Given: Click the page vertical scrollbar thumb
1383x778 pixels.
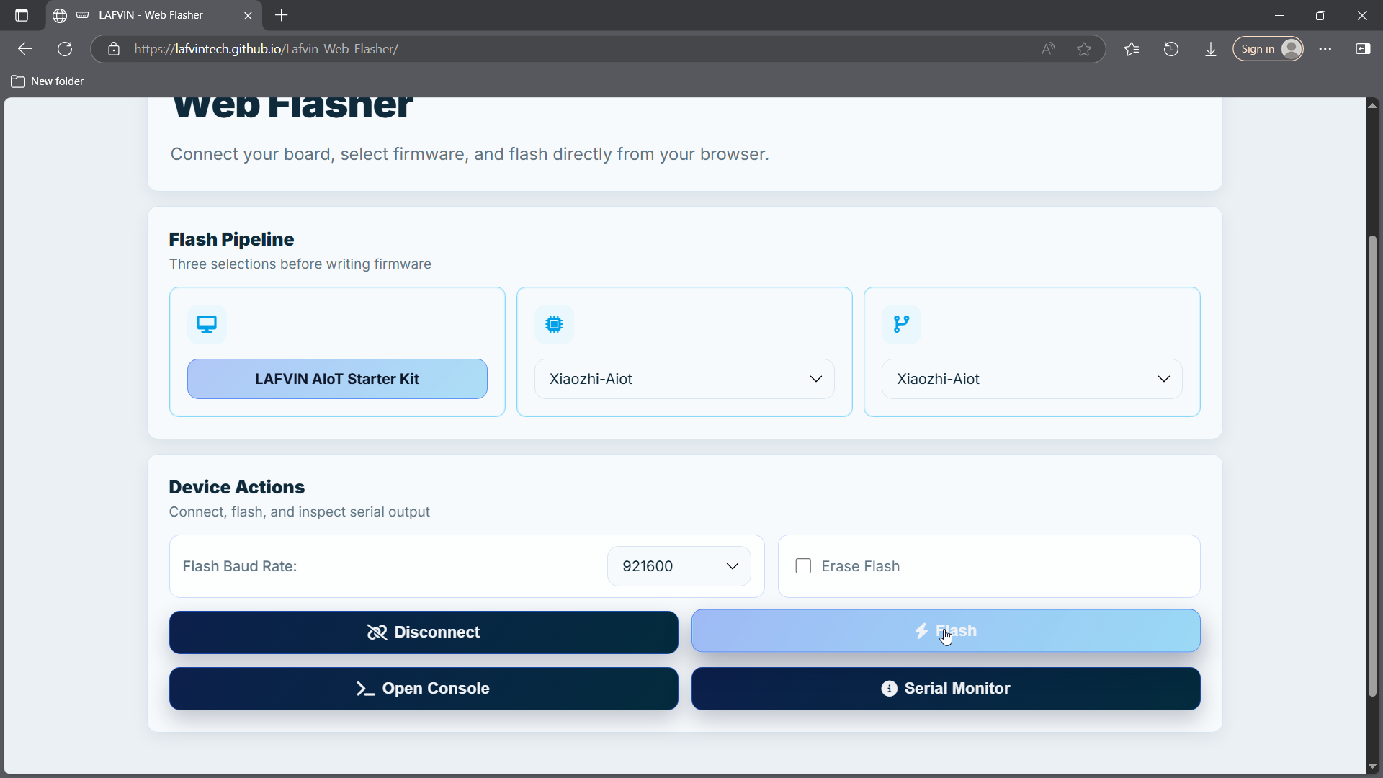Looking at the screenshot, I should [1372, 466].
